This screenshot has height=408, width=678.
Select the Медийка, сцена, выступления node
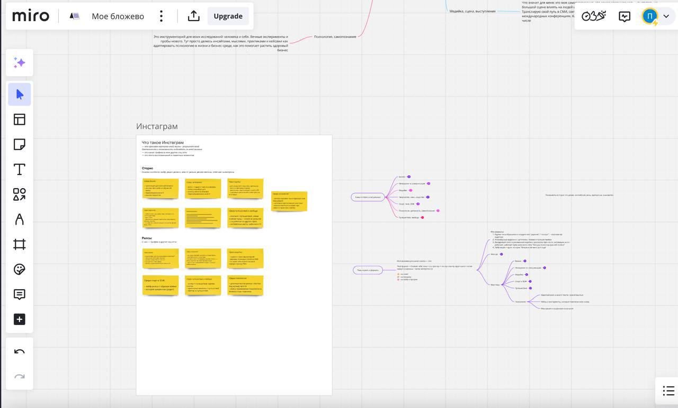pyautogui.click(x=472, y=11)
